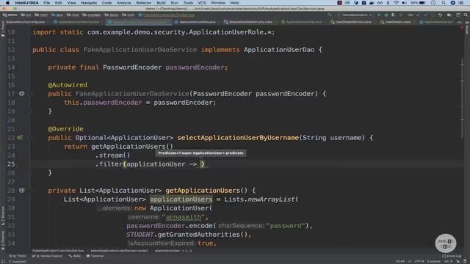
Task: Click the override gutter icon on line 22
Action: [x=20, y=138]
